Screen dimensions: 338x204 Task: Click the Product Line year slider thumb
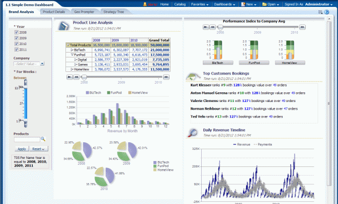pos(84,77)
